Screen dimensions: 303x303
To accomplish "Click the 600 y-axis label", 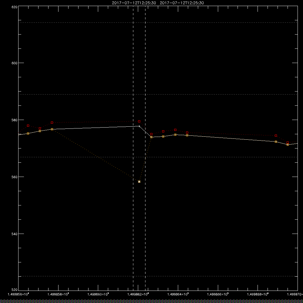I will 15,63.
